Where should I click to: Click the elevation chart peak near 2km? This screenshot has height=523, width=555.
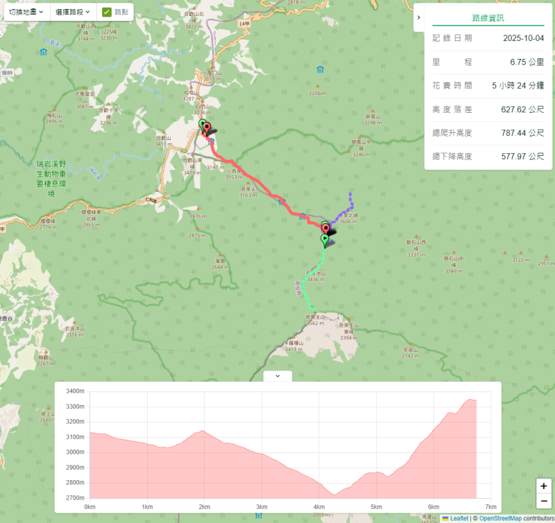pos(203,431)
